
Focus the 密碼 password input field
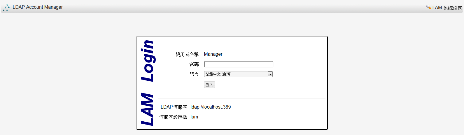coord(239,64)
